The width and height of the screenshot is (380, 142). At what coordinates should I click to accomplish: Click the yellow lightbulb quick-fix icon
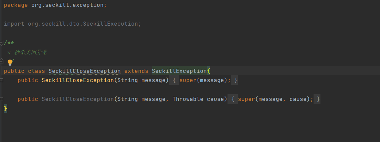click(x=10, y=62)
